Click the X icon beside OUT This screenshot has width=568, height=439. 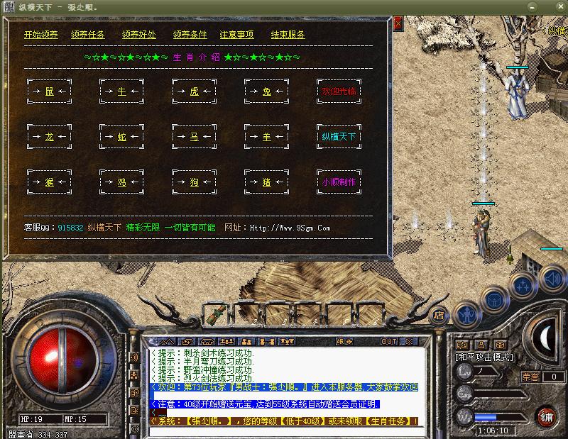(408, 341)
